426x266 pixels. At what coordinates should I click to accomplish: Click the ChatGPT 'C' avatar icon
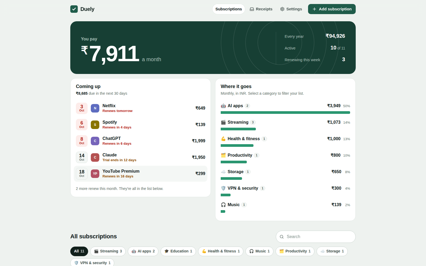pos(95,141)
